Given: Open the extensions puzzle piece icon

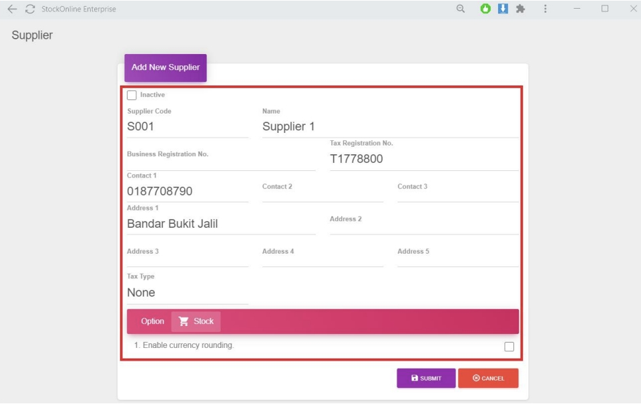Looking at the screenshot, I should (521, 9).
